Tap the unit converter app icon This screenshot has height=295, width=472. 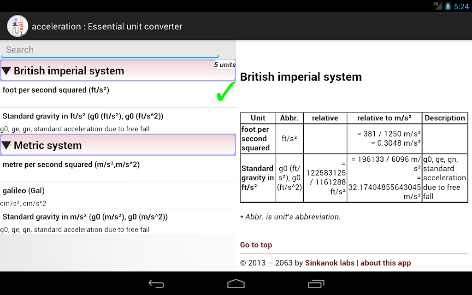coord(18,26)
